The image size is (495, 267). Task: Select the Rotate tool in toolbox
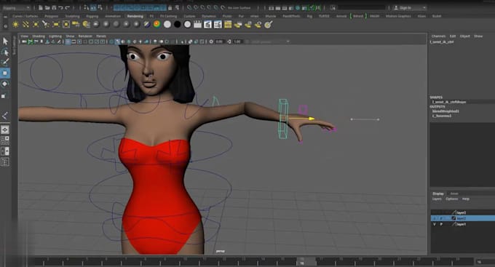(x=5, y=84)
